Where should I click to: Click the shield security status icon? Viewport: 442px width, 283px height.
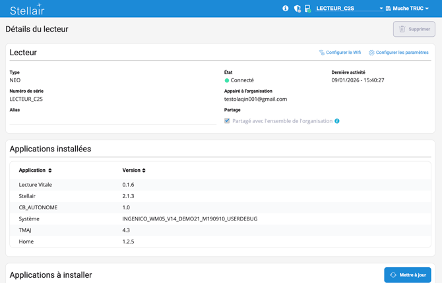(297, 9)
